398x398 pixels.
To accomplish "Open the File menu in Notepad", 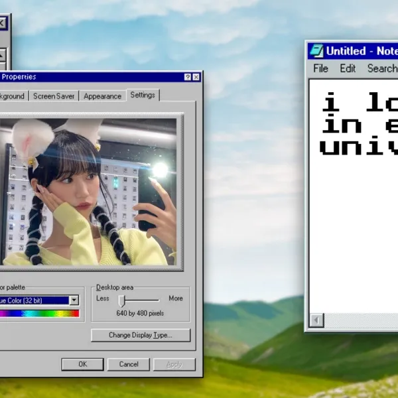I will click(320, 68).
